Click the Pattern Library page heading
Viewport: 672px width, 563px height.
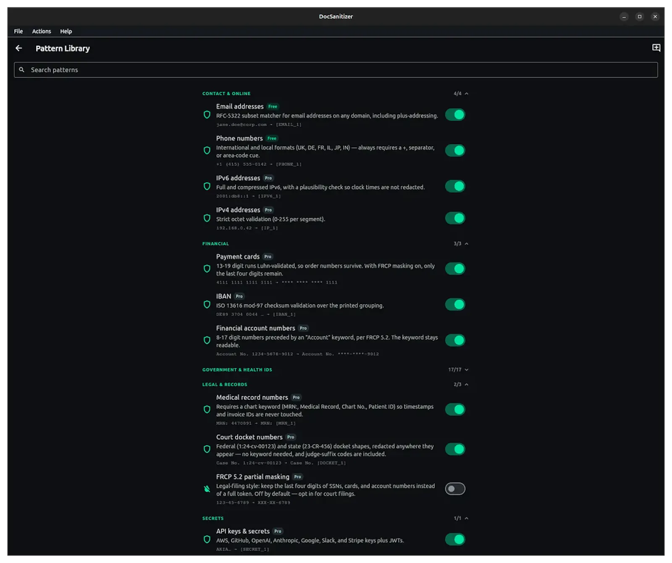point(63,48)
